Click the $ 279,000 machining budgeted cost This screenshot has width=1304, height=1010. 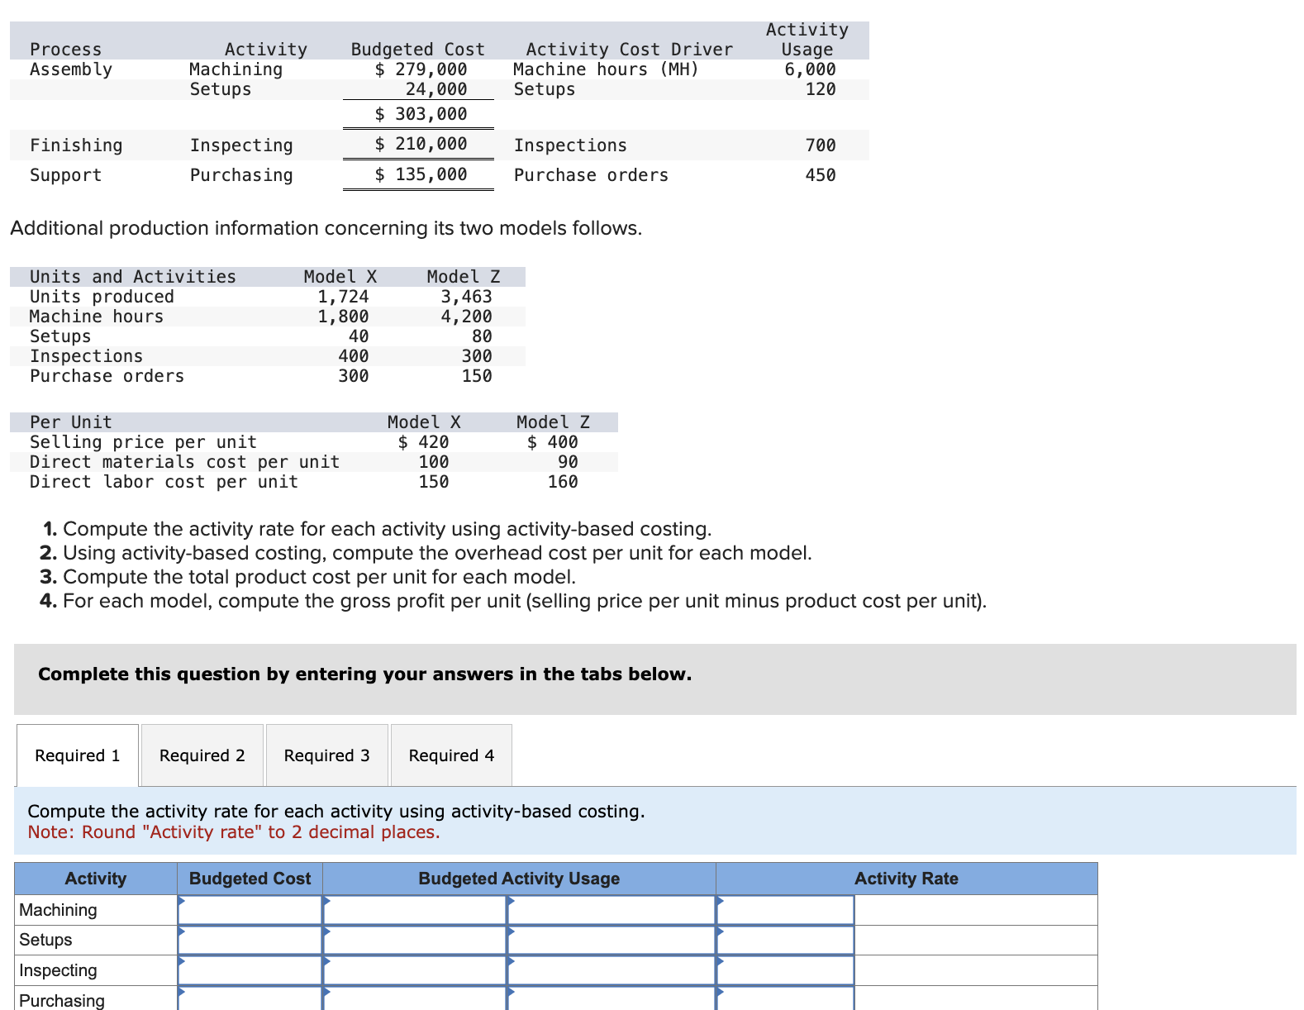421,69
